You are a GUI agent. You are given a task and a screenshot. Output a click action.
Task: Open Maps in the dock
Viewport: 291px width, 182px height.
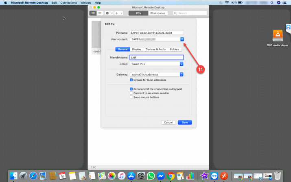(102, 175)
